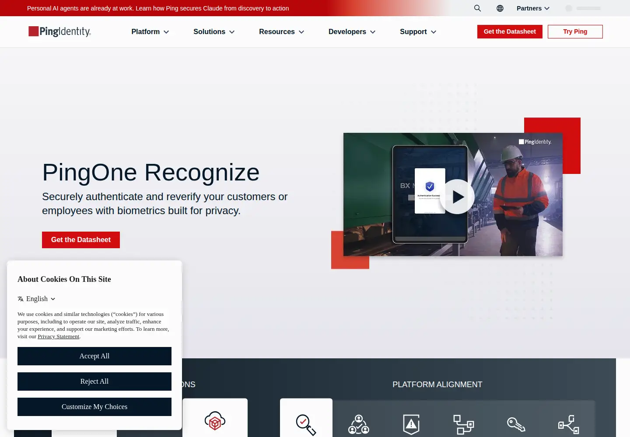Reject All cookies
Viewport: 630px width, 437px height.
pyautogui.click(x=94, y=382)
